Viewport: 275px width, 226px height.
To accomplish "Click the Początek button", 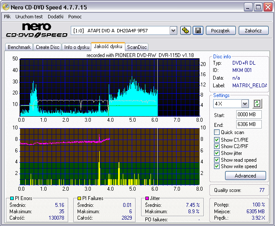I will pyautogui.click(x=220, y=31).
